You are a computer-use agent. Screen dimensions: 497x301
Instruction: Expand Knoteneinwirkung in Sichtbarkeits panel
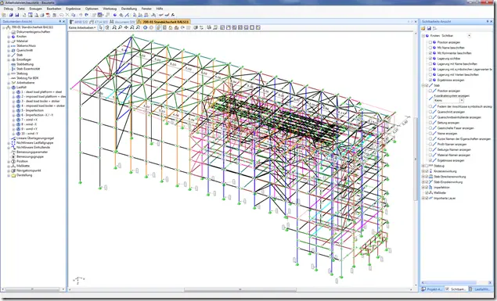click(x=423, y=171)
